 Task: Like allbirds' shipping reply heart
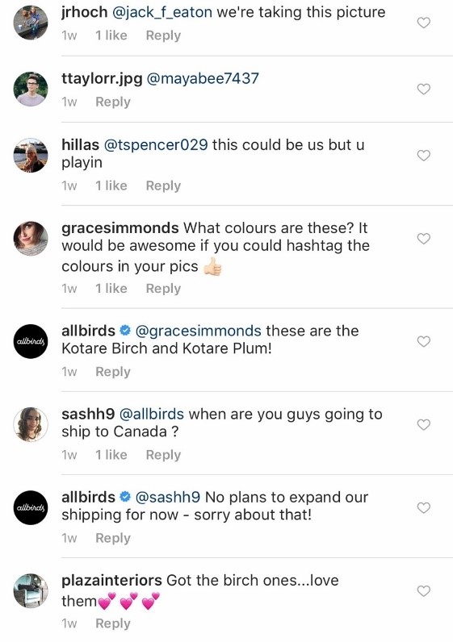[x=423, y=507]
